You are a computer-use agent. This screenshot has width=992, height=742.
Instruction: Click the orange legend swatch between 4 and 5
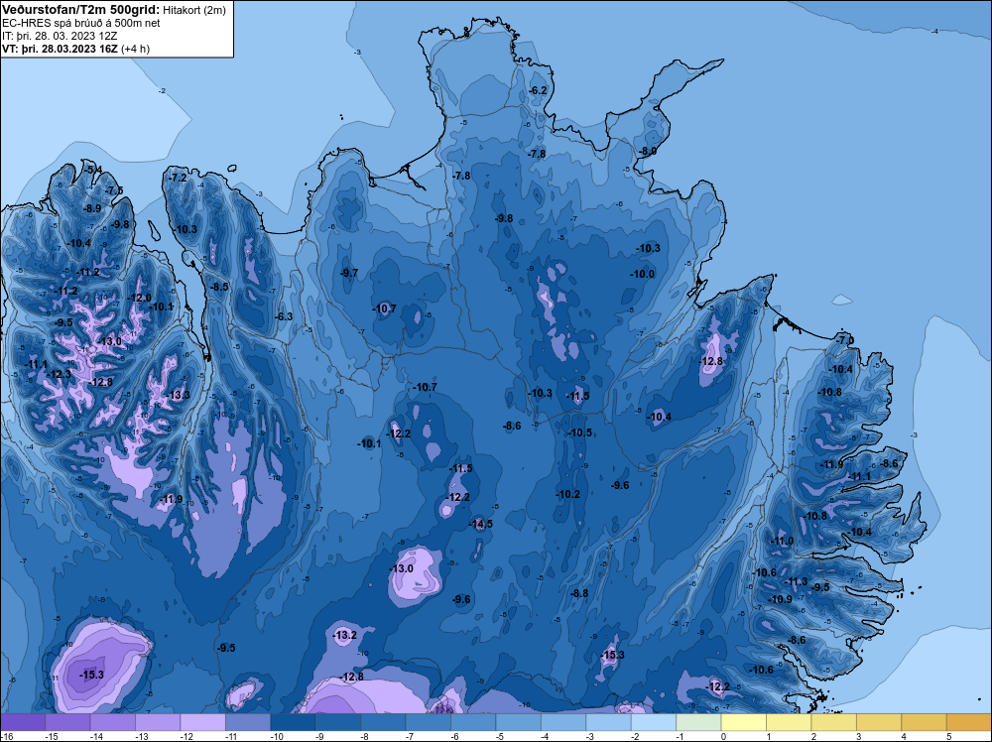point(925,722)
